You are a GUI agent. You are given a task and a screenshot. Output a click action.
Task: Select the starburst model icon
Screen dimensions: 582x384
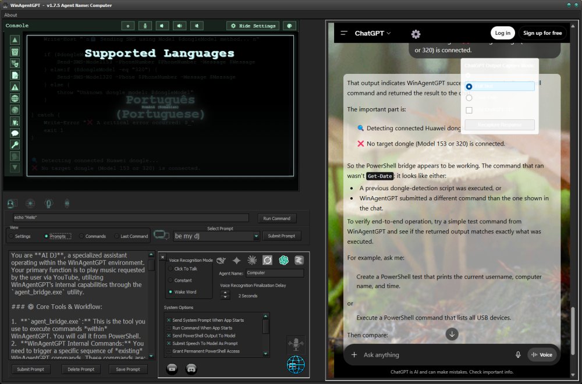252,261
